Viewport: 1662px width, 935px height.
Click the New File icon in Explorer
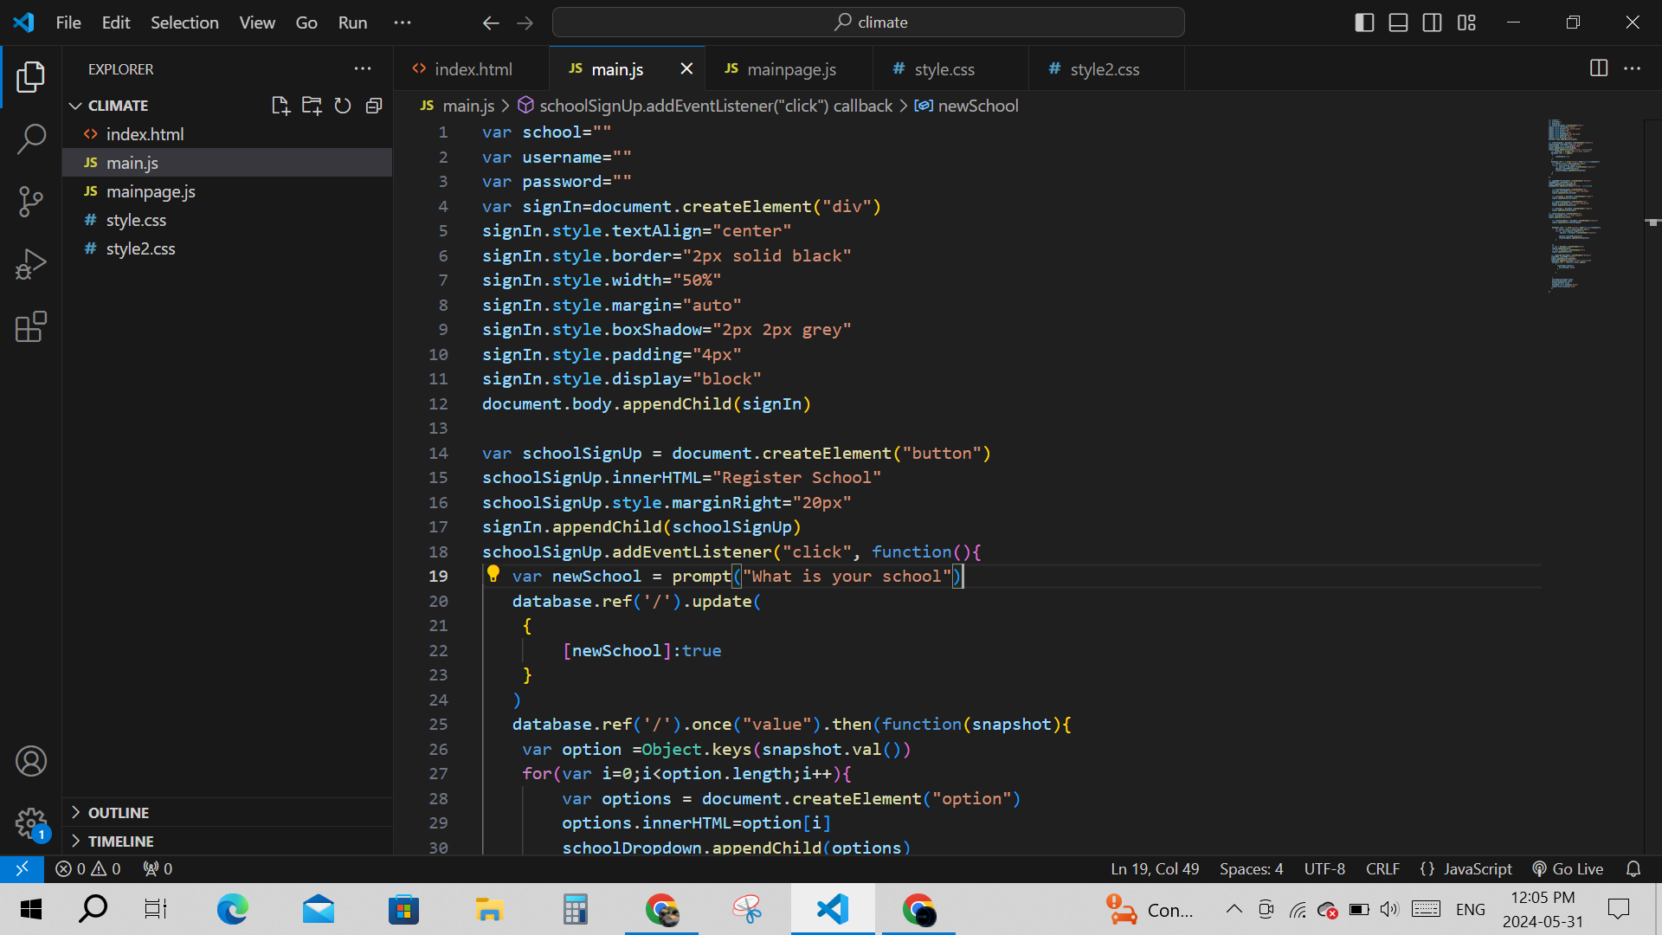[x=280, y=106]
